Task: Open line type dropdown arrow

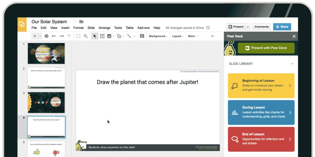Action: 135,36
